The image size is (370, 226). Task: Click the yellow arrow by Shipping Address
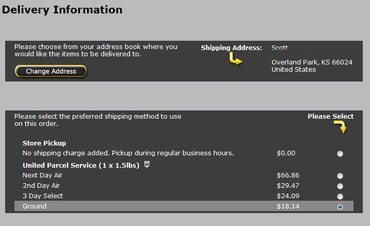236,60
